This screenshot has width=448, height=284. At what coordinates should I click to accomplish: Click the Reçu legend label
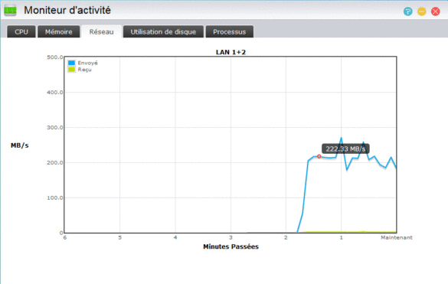[84, 70]
